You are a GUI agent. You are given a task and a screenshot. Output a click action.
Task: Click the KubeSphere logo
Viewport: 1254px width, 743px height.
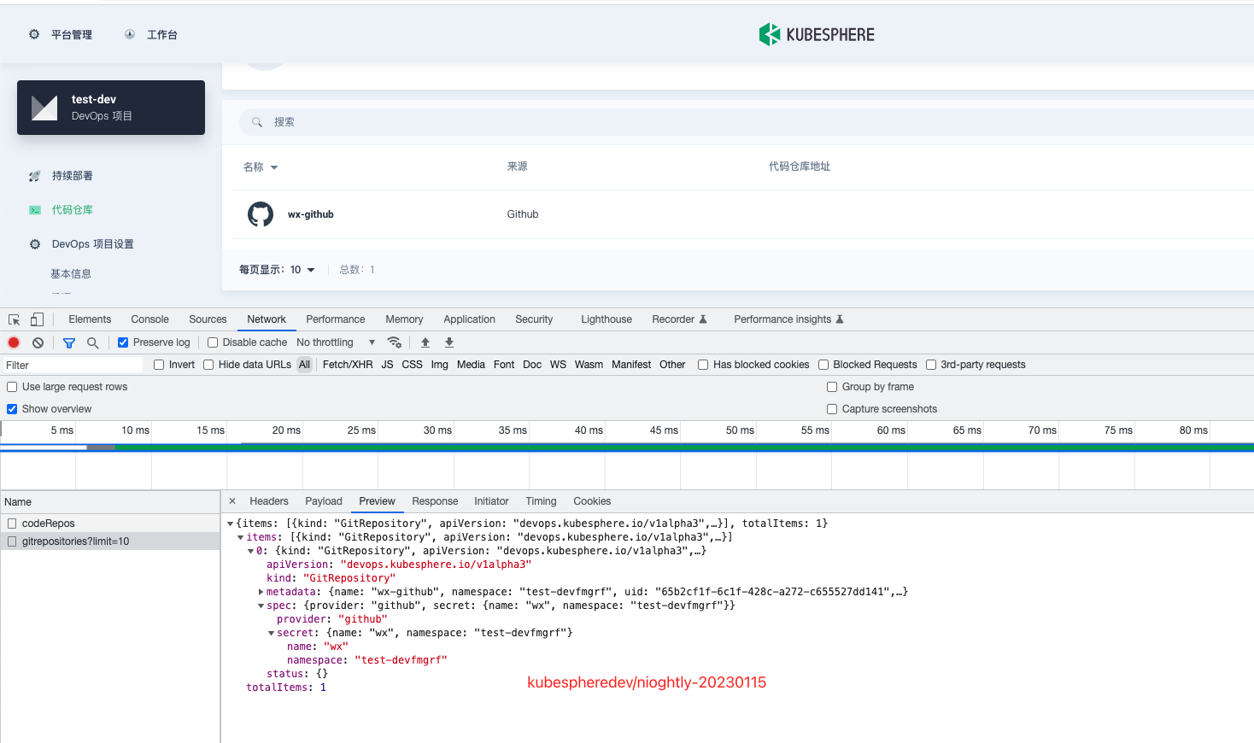click(x=817, y=34)
